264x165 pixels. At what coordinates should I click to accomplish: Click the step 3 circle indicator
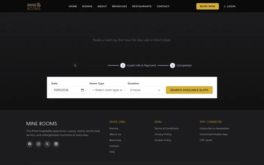click(x=172, y=66)
